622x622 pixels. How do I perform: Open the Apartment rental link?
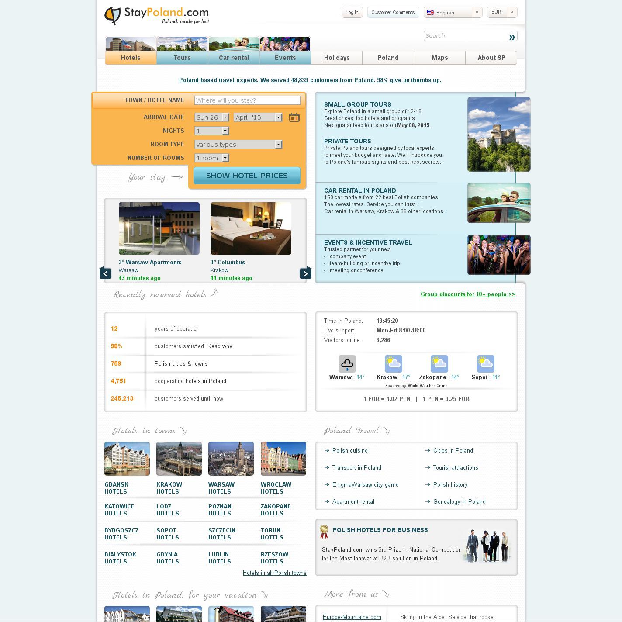point(353,501)
